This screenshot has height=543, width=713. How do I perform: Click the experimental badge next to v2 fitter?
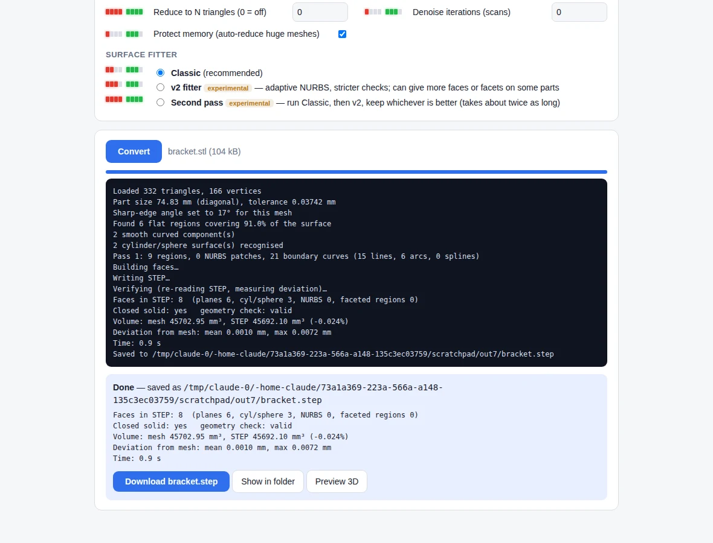pyautogui.click(x=228, y=88)
